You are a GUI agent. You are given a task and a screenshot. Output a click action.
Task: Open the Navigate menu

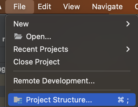pyautogui.click(x=107, y=7)
